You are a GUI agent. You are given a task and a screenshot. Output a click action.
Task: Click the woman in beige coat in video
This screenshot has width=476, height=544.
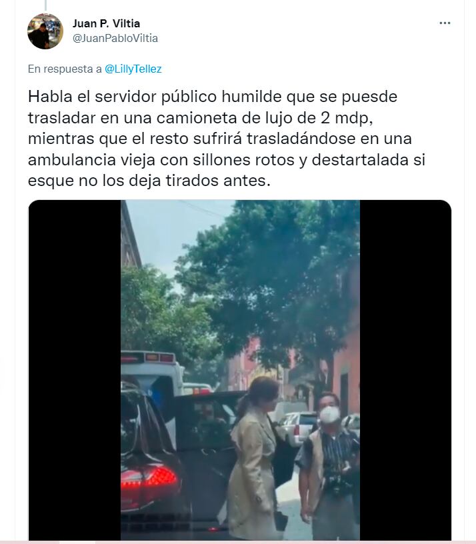pos(255,458)
